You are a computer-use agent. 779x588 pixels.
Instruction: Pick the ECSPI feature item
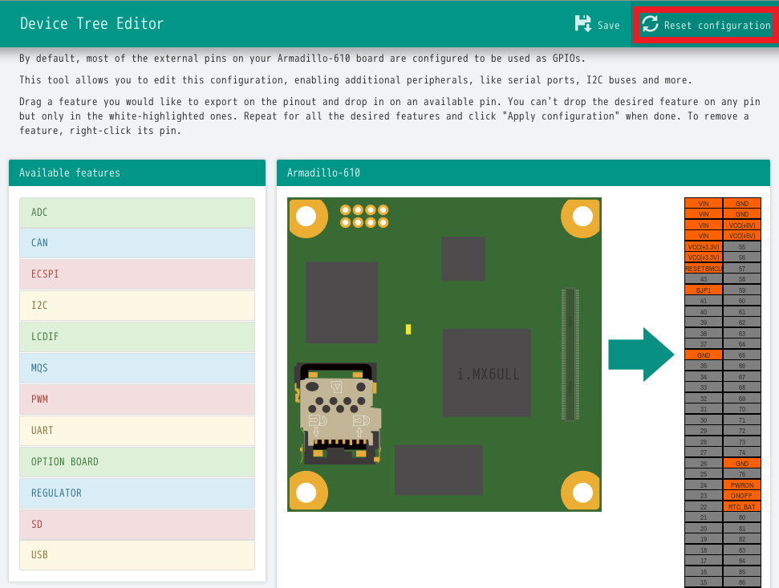point(137,274)
